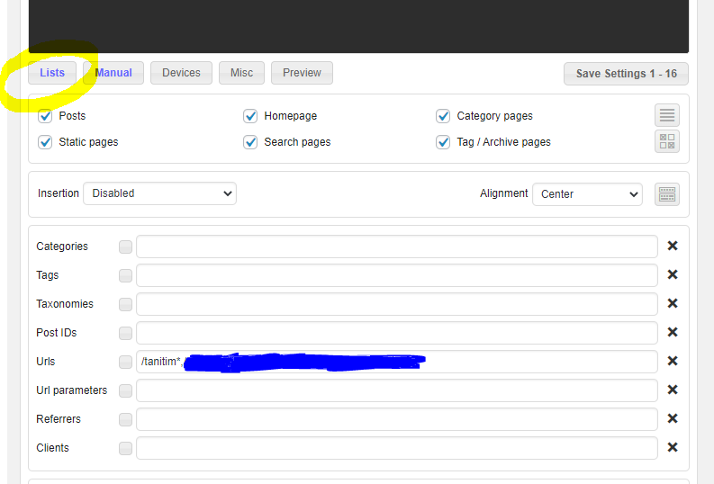The height and width of the screenshot is (484, 714).
Task: Toggle the Static pages checkbox
Action: pyautogui.click(x=45, y=142)
